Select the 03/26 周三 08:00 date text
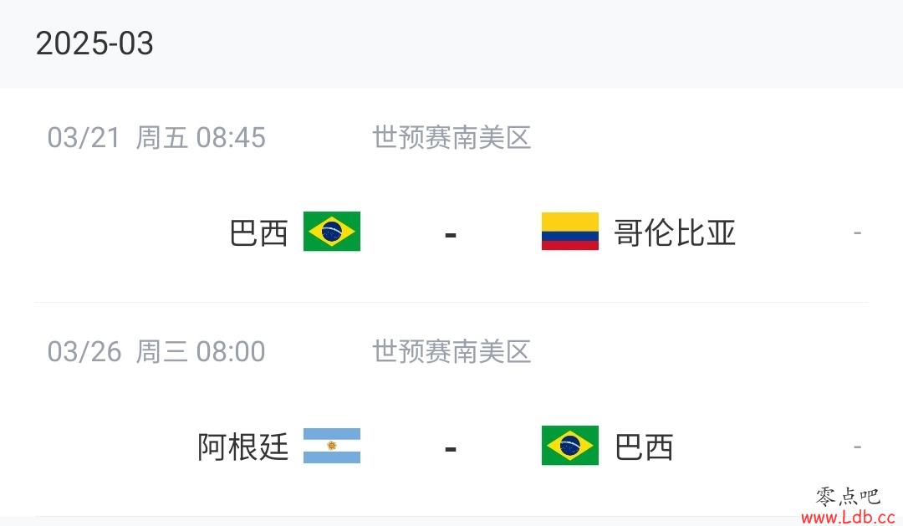This screenshot has height=526, width=903. (156, 351)
